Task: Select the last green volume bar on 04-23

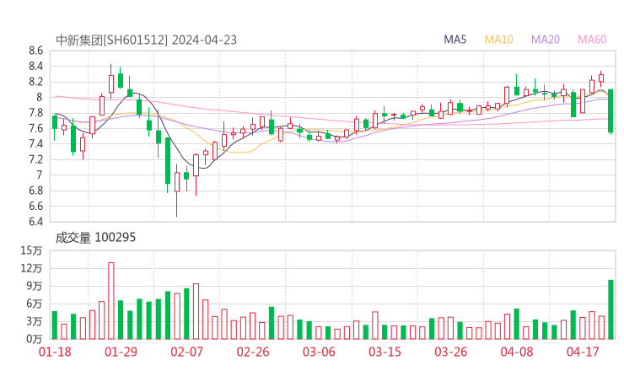Action: (x=611, y=309)
